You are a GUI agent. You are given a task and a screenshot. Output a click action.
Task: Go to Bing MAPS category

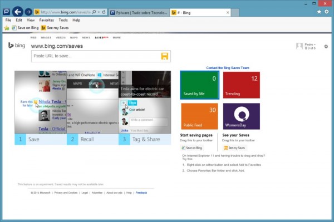coord(73,37)
